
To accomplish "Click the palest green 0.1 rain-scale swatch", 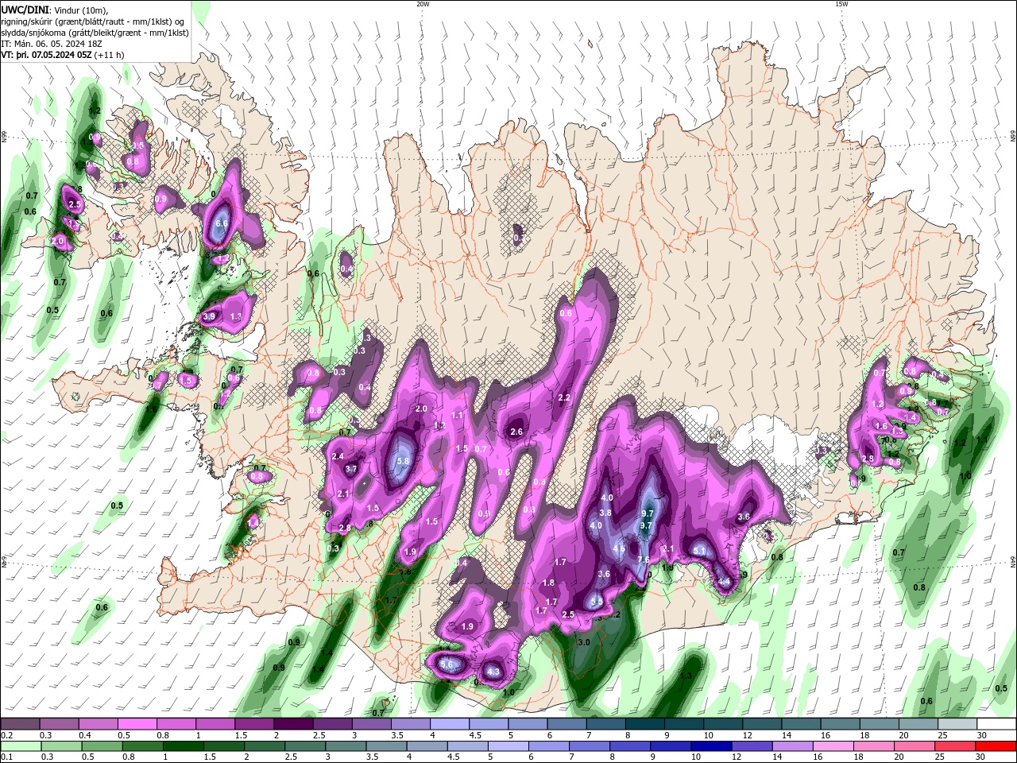I will point(21,746).
